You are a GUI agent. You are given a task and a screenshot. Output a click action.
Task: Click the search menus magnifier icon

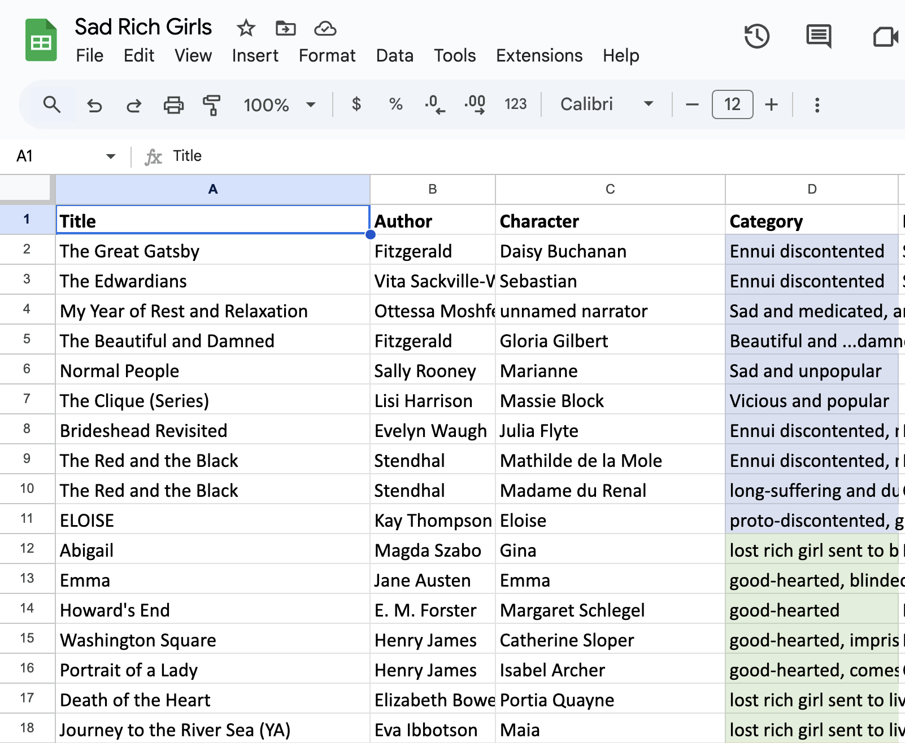[52, 104]
